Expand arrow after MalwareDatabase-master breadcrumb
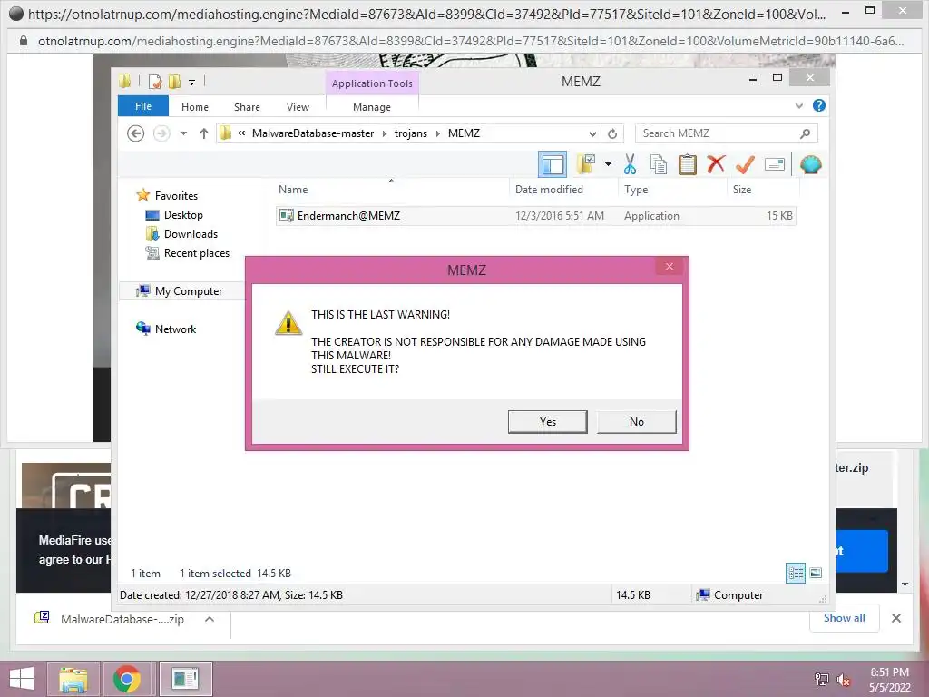Image resolution: width=929 pixels, height=697 pixels. click(x=384, y=134)
